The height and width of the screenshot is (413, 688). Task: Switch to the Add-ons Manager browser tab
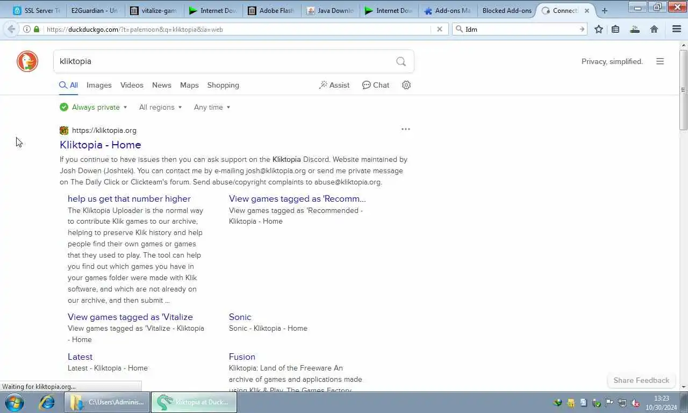click(446, 10)
